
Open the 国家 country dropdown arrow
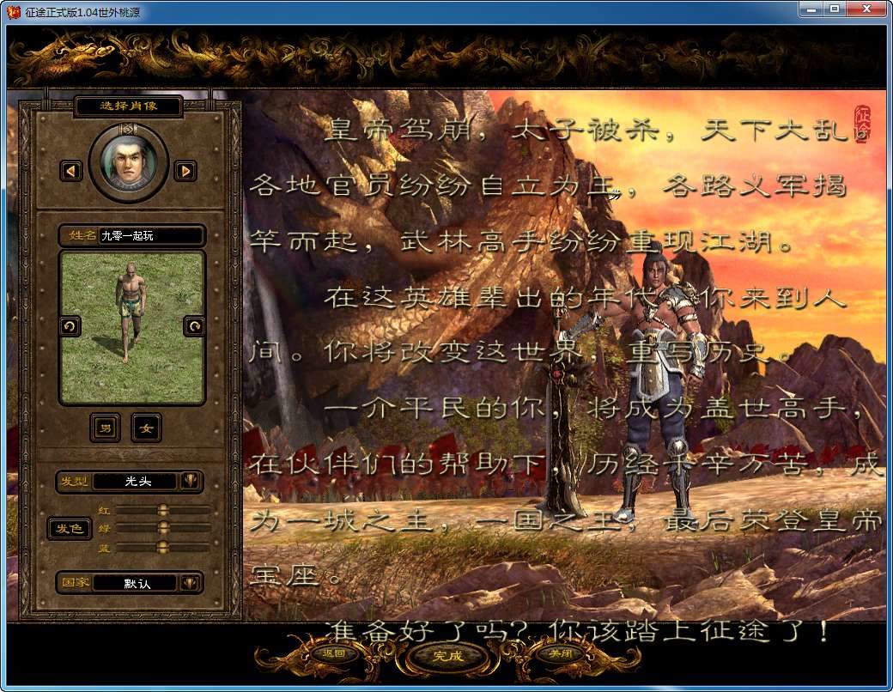pos(191,583)
